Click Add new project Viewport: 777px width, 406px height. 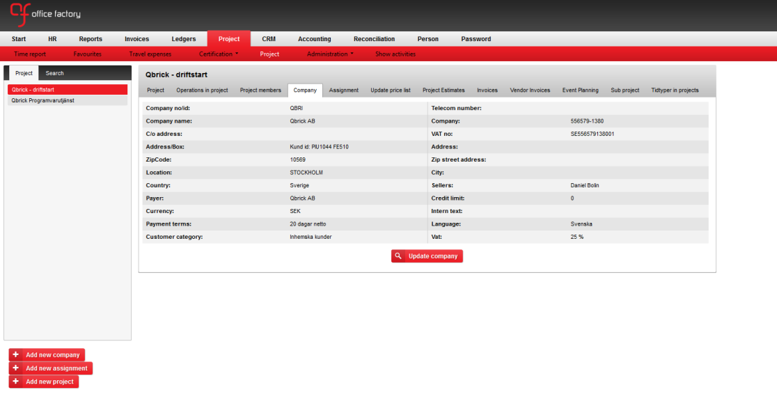[44, 382]
